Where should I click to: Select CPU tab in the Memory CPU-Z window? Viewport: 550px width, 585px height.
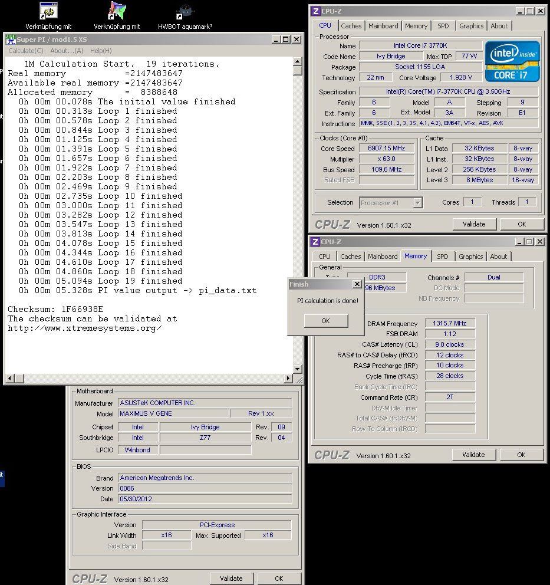click(x=324, y=257)
